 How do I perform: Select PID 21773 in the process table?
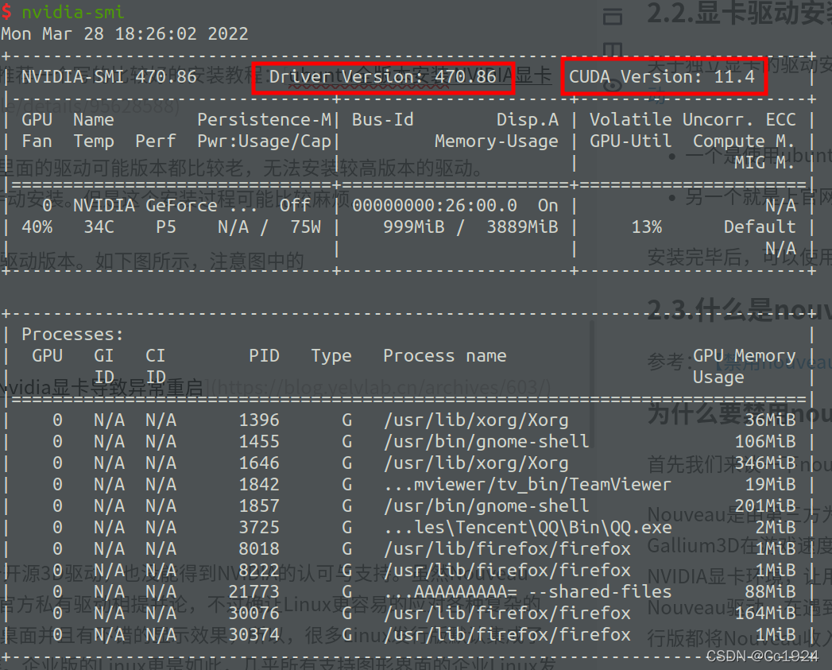[x=253, y=592]
